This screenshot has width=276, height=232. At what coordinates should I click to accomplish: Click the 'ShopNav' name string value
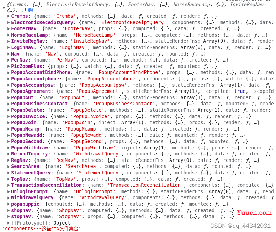69,211
